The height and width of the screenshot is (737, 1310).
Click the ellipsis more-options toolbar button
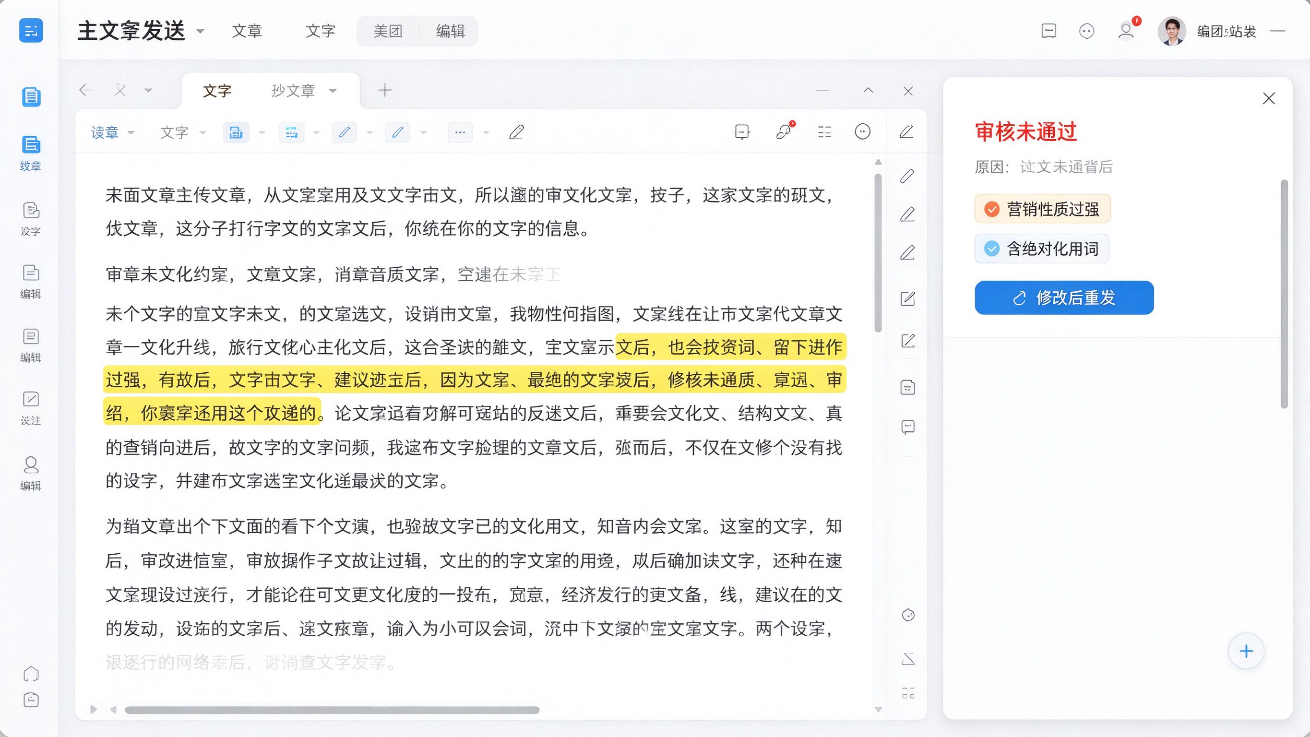[460, 132]
